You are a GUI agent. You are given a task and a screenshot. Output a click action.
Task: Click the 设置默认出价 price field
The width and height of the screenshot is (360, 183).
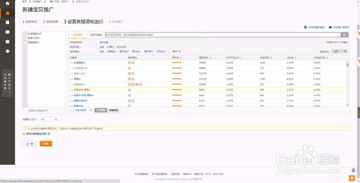(46, 119)
